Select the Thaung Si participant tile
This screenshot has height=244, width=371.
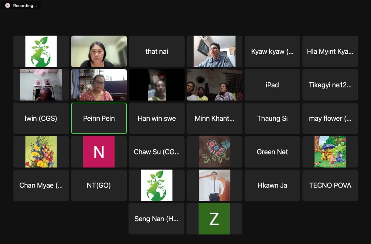click(272, 118)
